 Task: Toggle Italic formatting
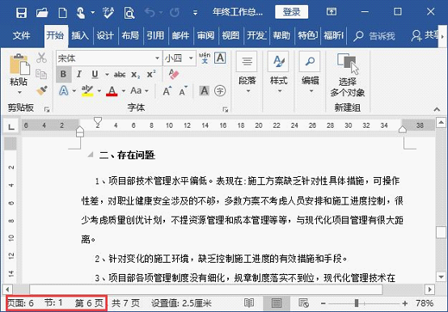click(79, 74)
